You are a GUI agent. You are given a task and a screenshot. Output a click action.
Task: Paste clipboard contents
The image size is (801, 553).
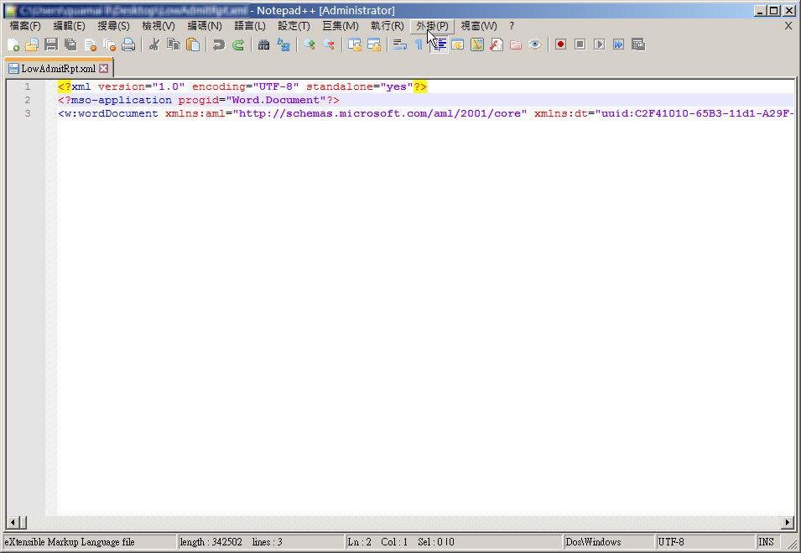(x=192, y=44)
